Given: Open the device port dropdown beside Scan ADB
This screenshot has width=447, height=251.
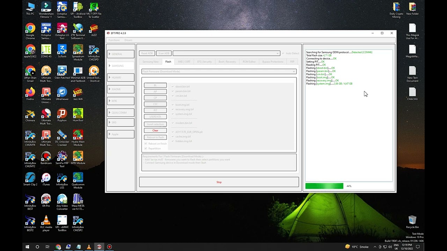Looking at the screenshot, I should 226,53.
